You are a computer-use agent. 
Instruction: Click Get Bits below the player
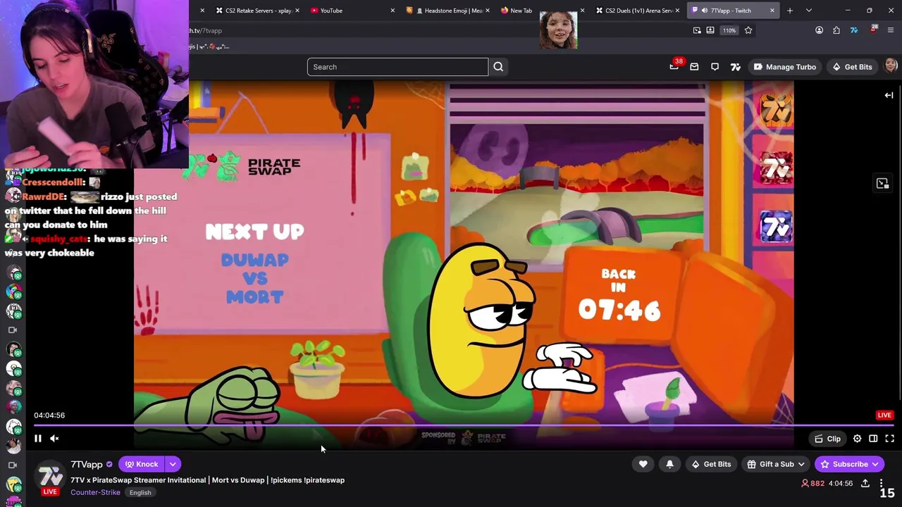tap(710, 464)
